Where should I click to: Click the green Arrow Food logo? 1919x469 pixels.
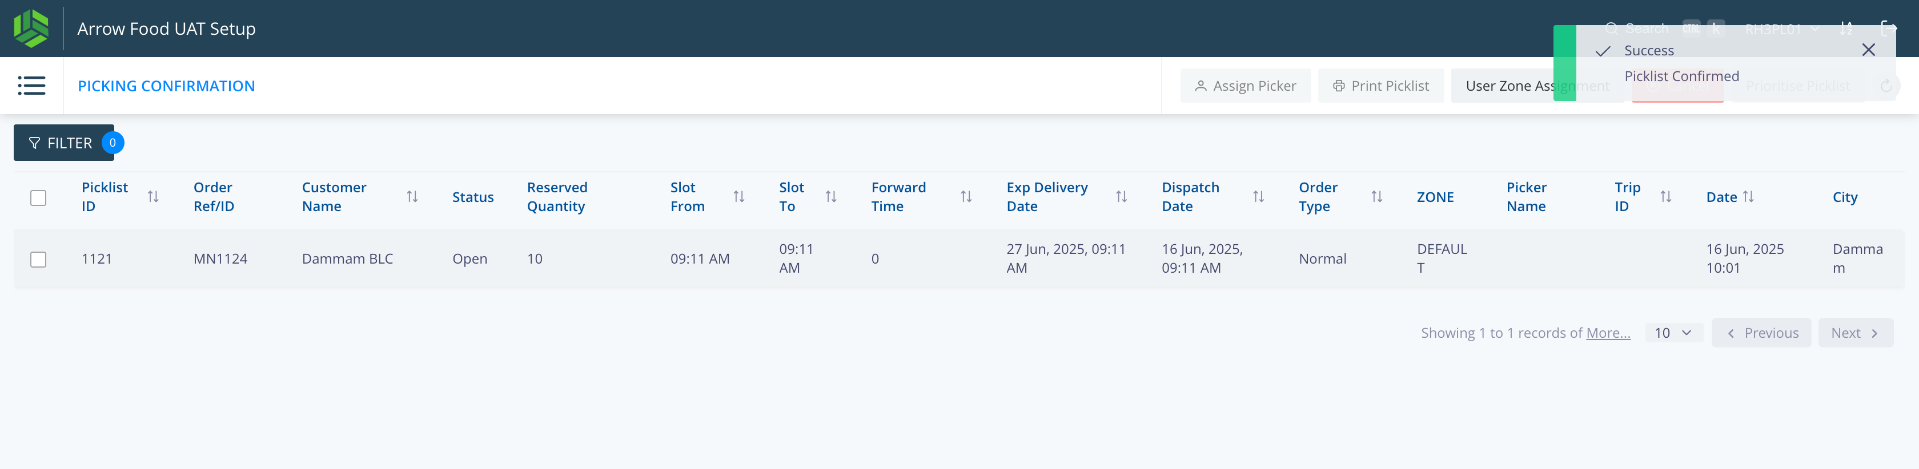31,29
